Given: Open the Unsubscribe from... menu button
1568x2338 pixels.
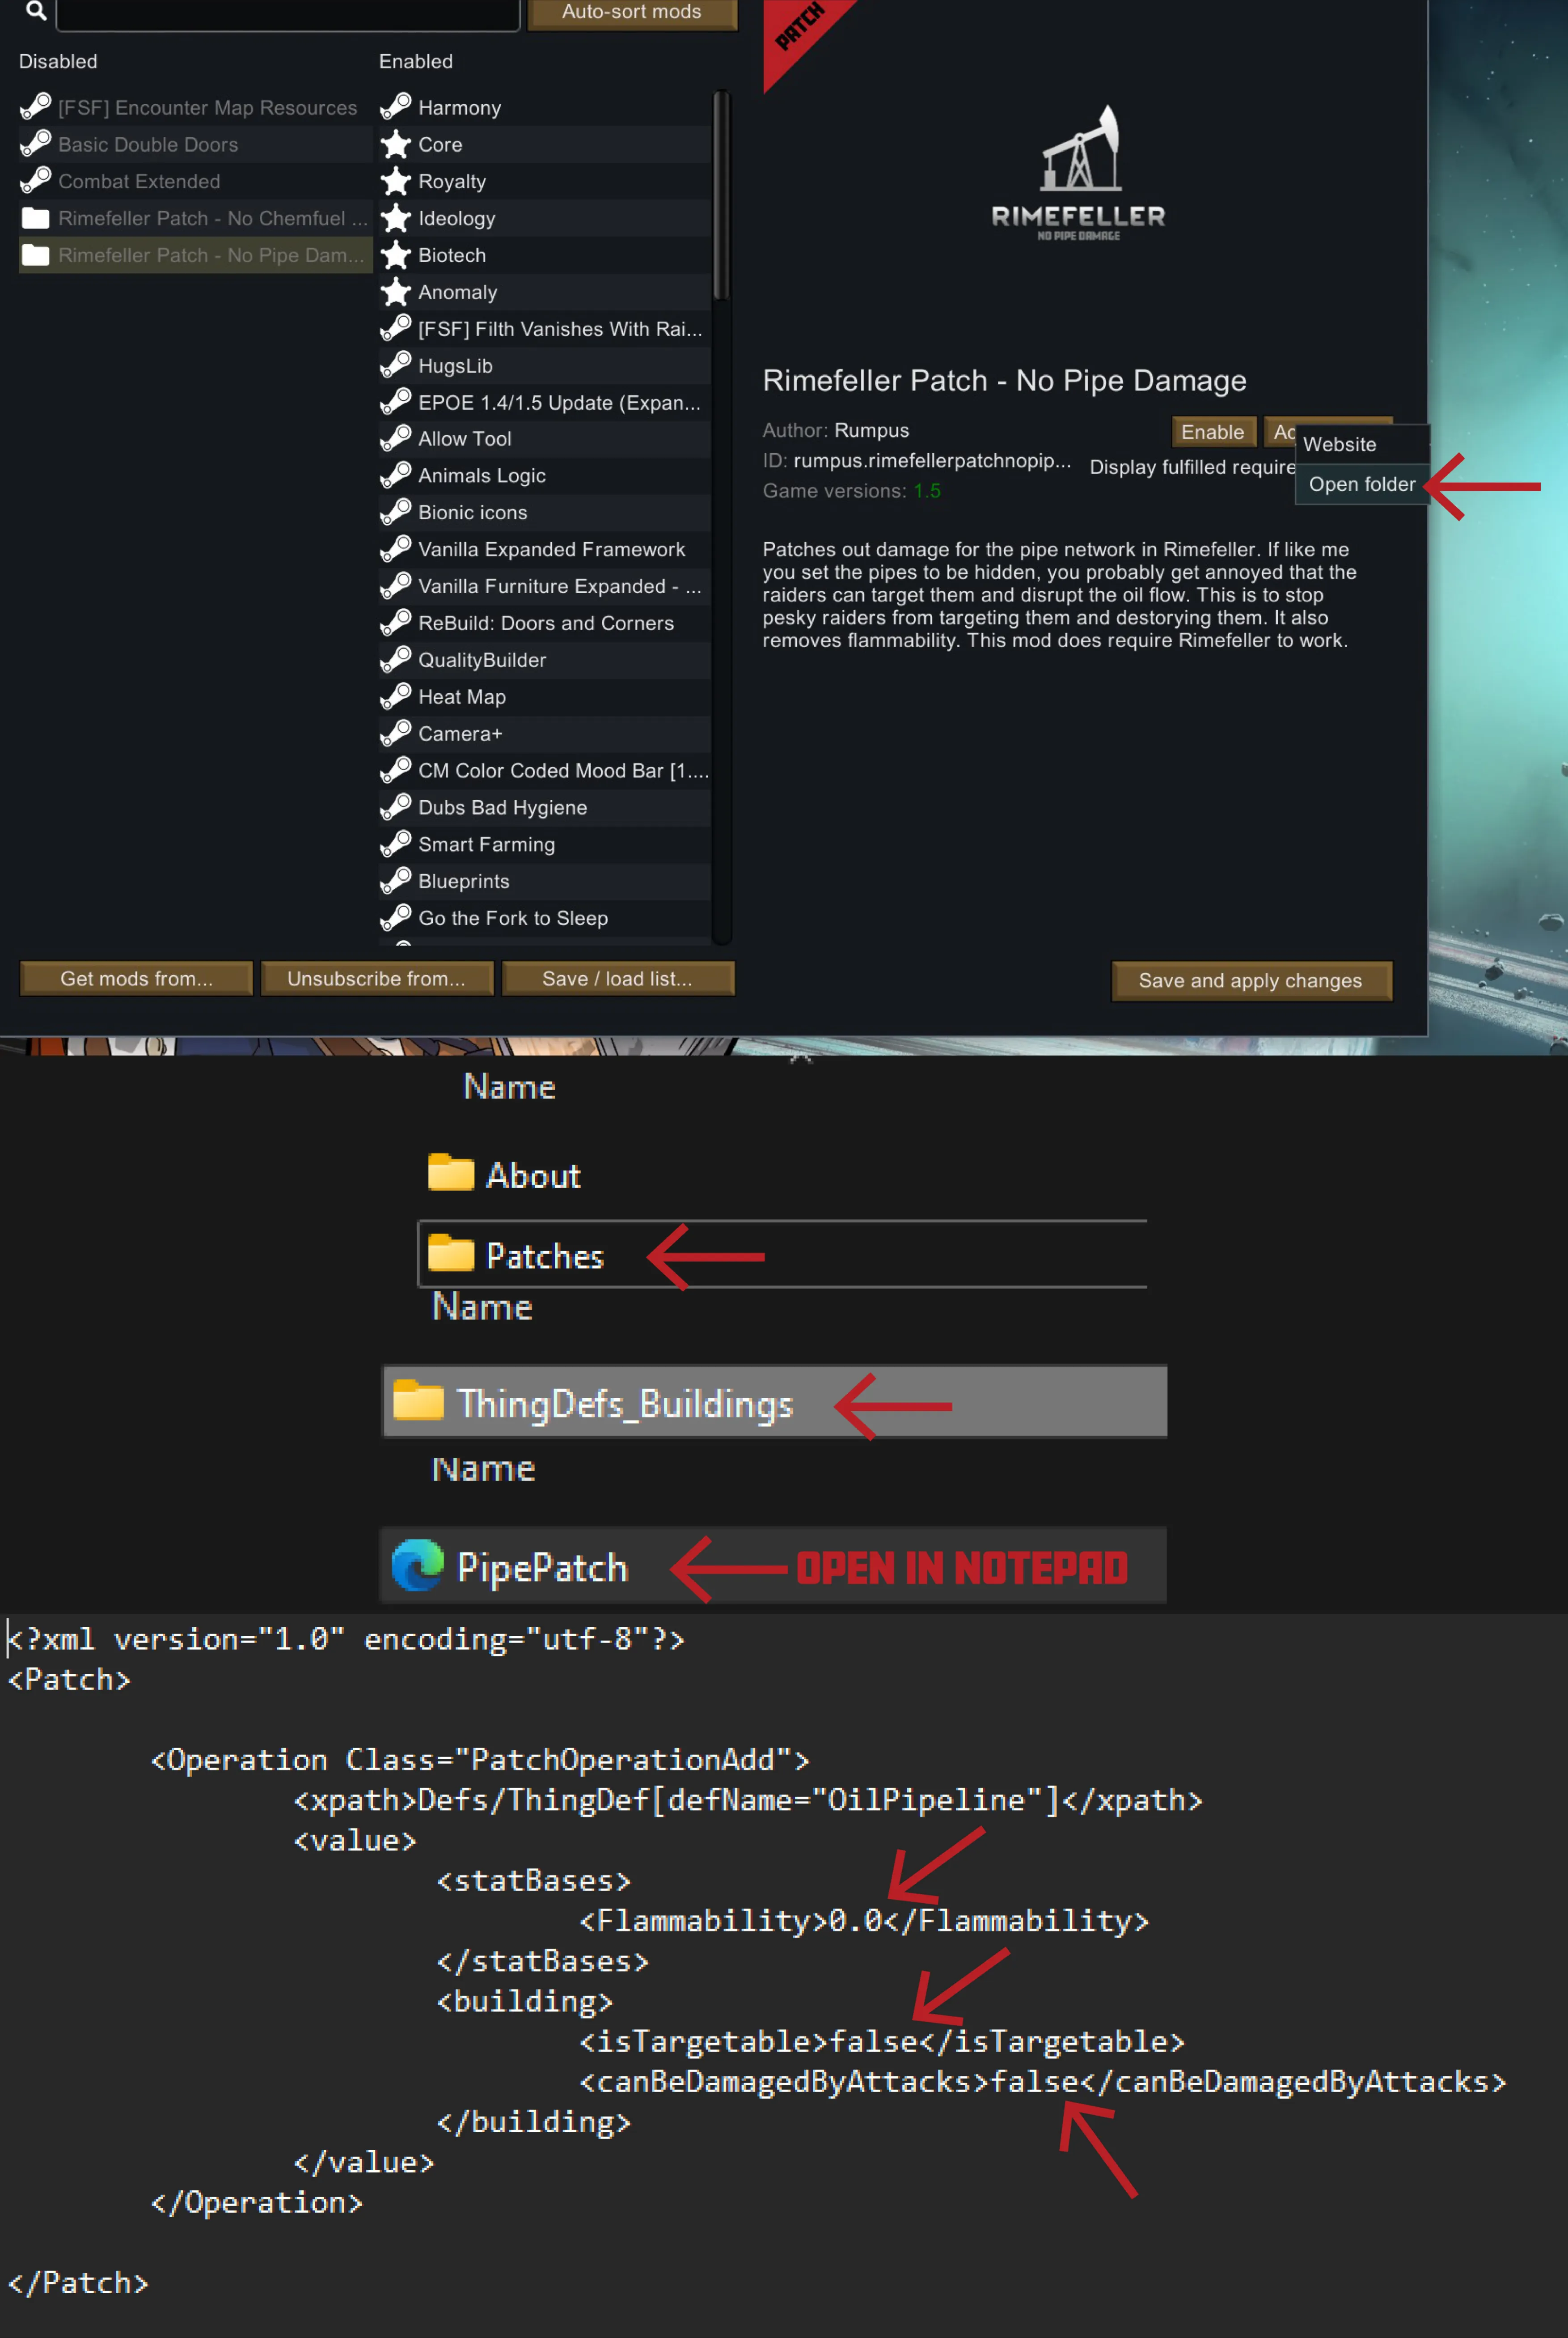Looking at the screenshot, I should 376,978.
